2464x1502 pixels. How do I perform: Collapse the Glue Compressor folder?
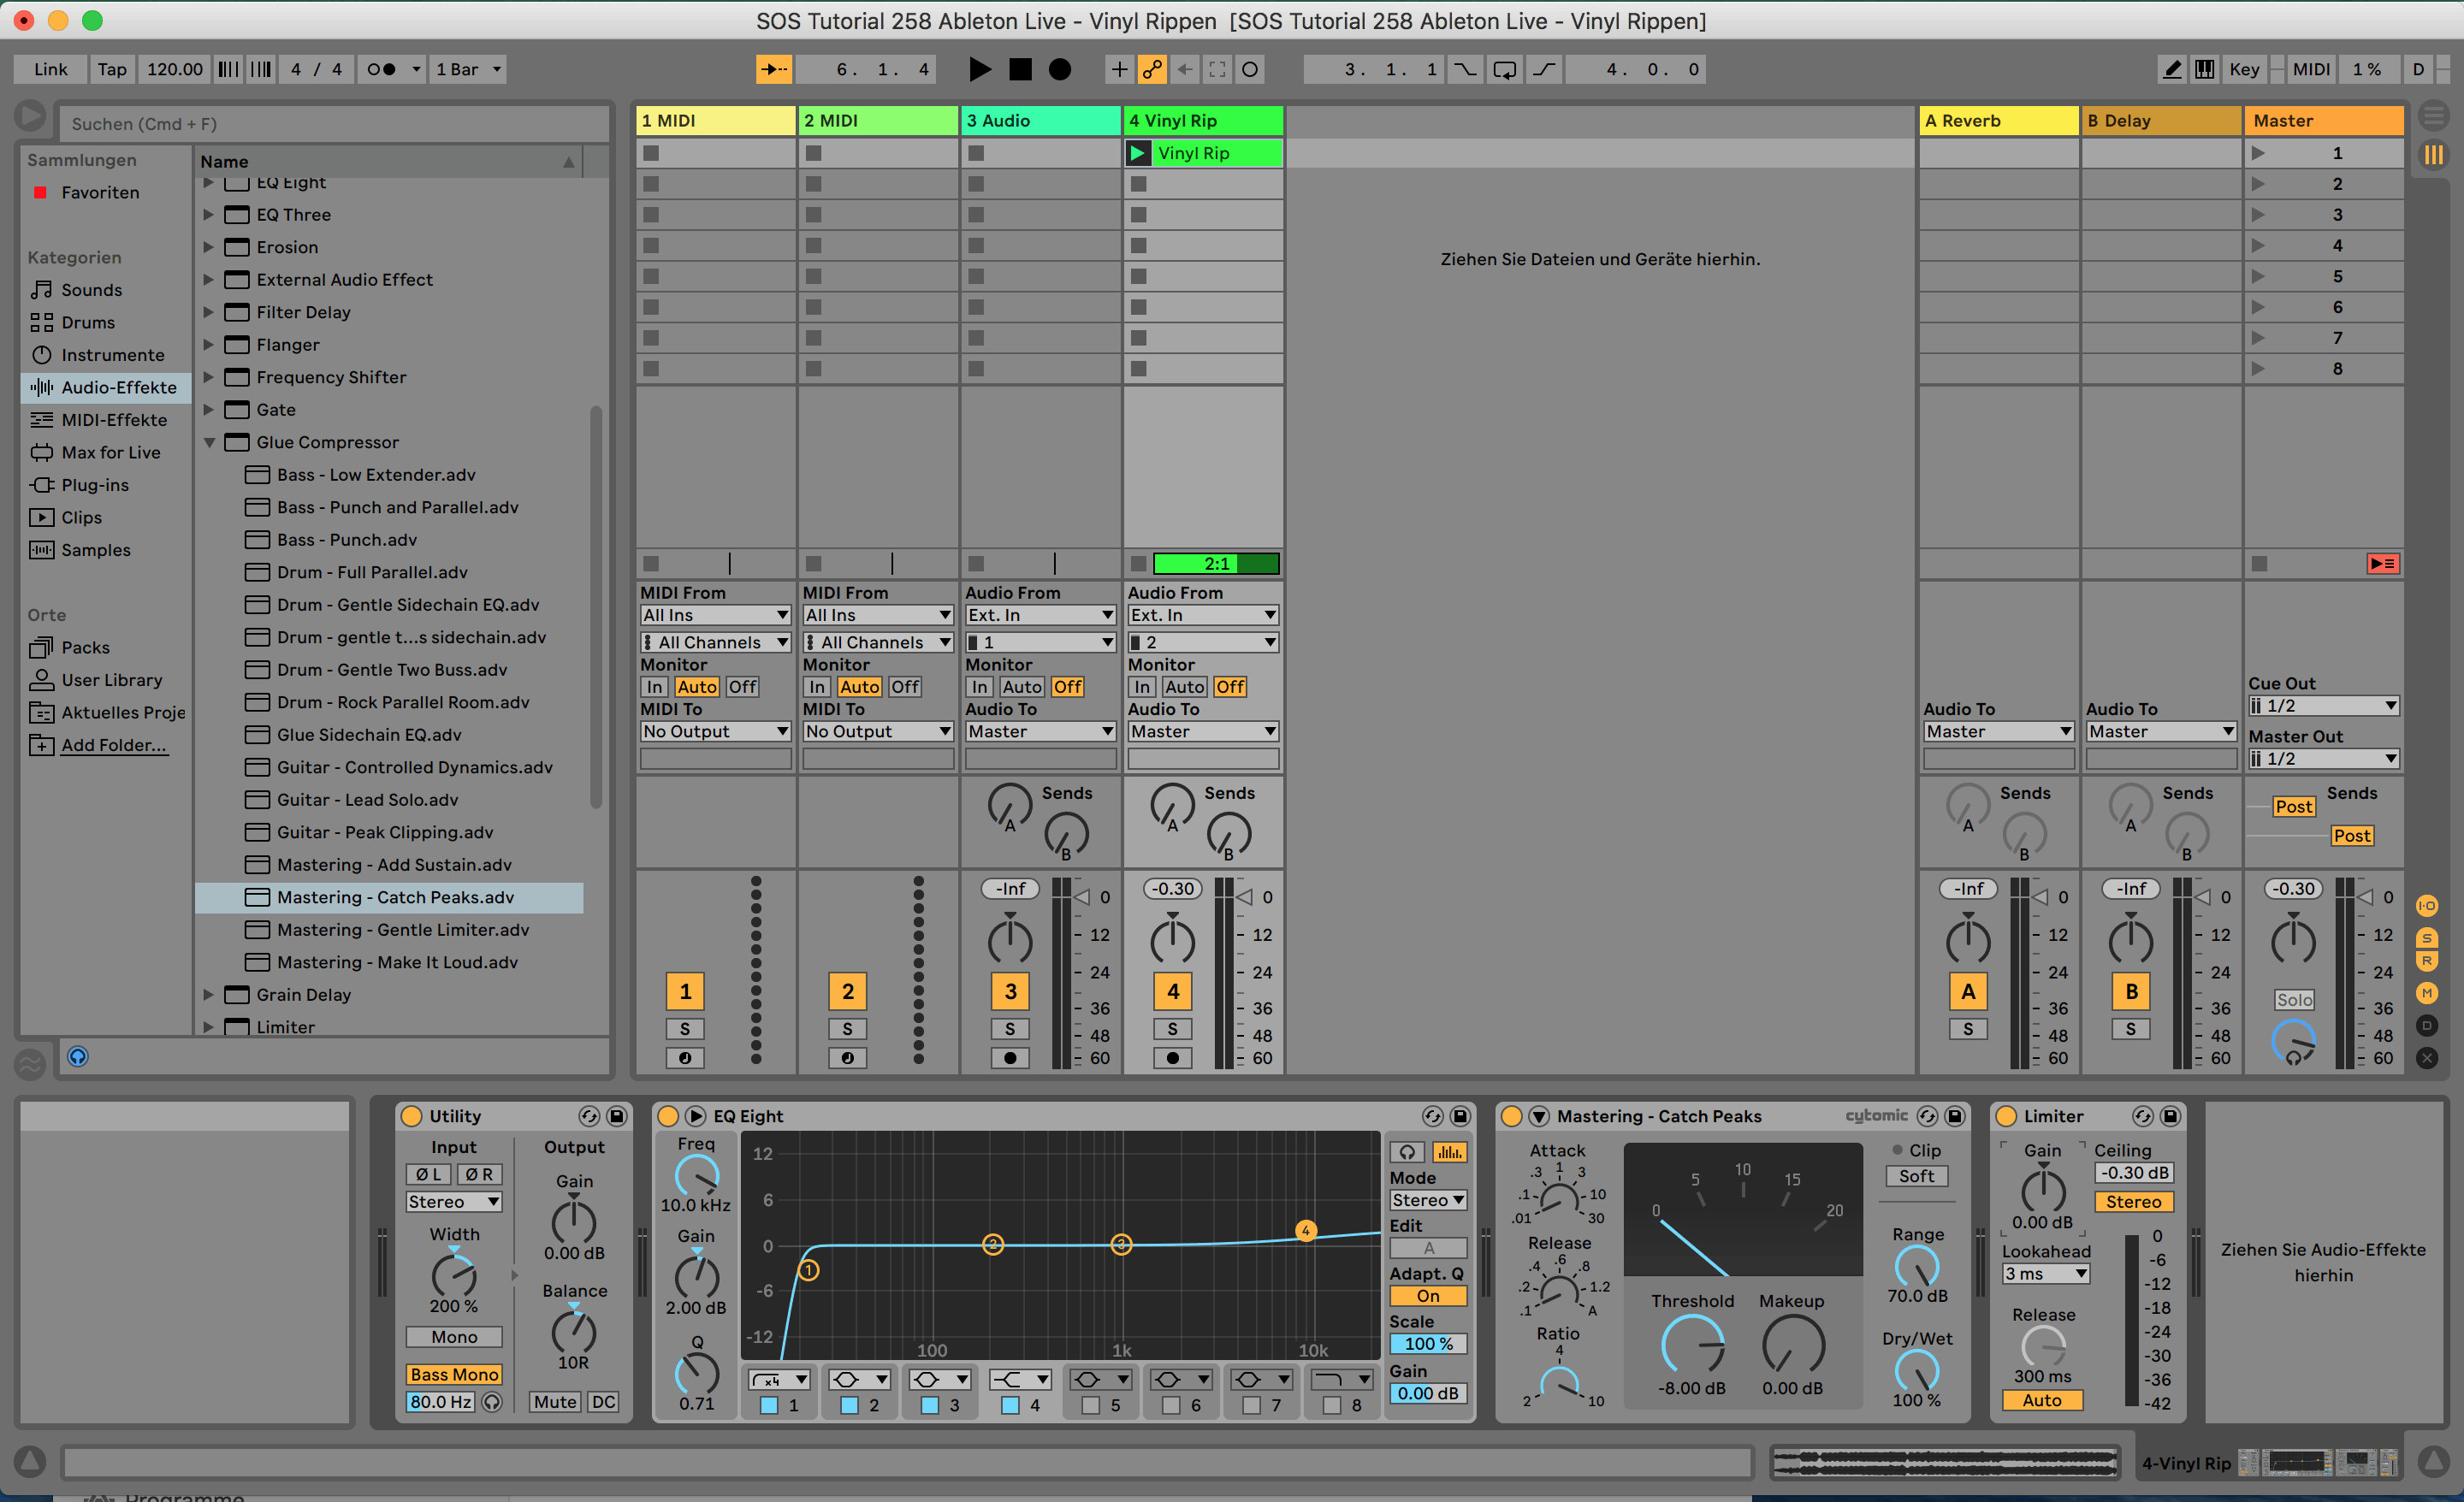[x=210, y=442]
